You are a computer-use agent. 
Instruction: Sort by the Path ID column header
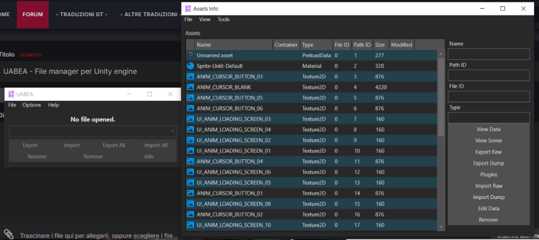click(x=362, y=45)
